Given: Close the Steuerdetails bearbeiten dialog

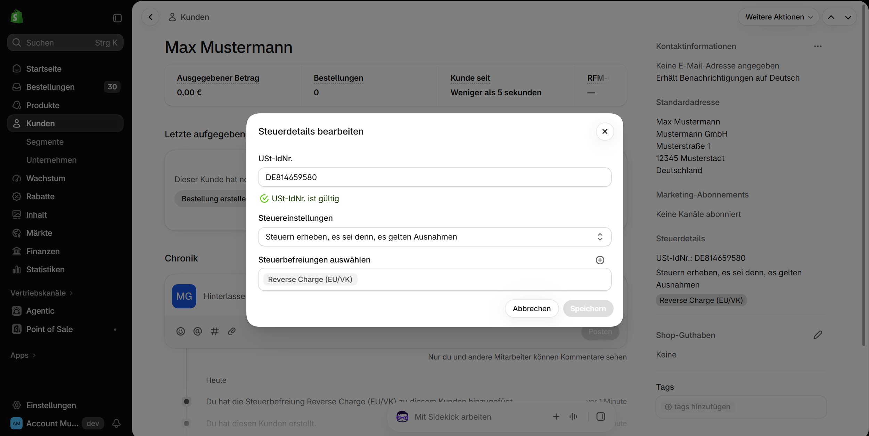Looking at the screenshot, I should [605, 131].
